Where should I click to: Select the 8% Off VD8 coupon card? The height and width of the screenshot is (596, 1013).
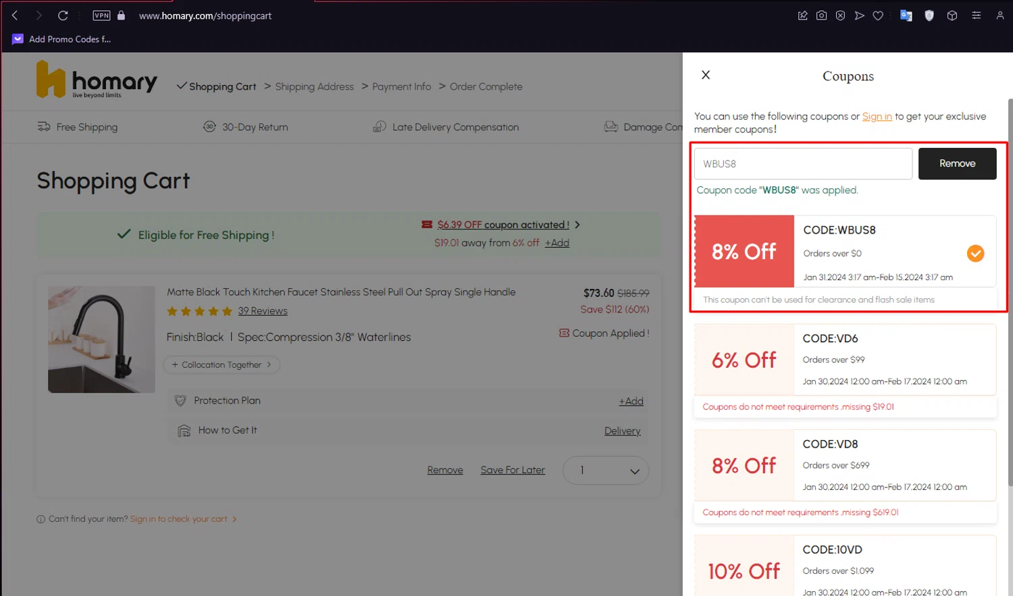pyautogui.click(x=845, y=466)
